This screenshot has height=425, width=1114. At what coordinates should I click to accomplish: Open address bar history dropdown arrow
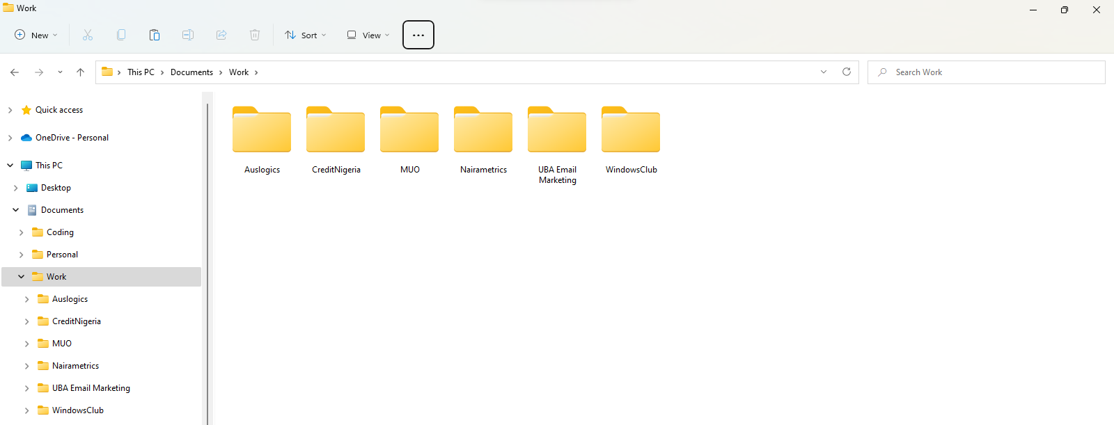824,72
